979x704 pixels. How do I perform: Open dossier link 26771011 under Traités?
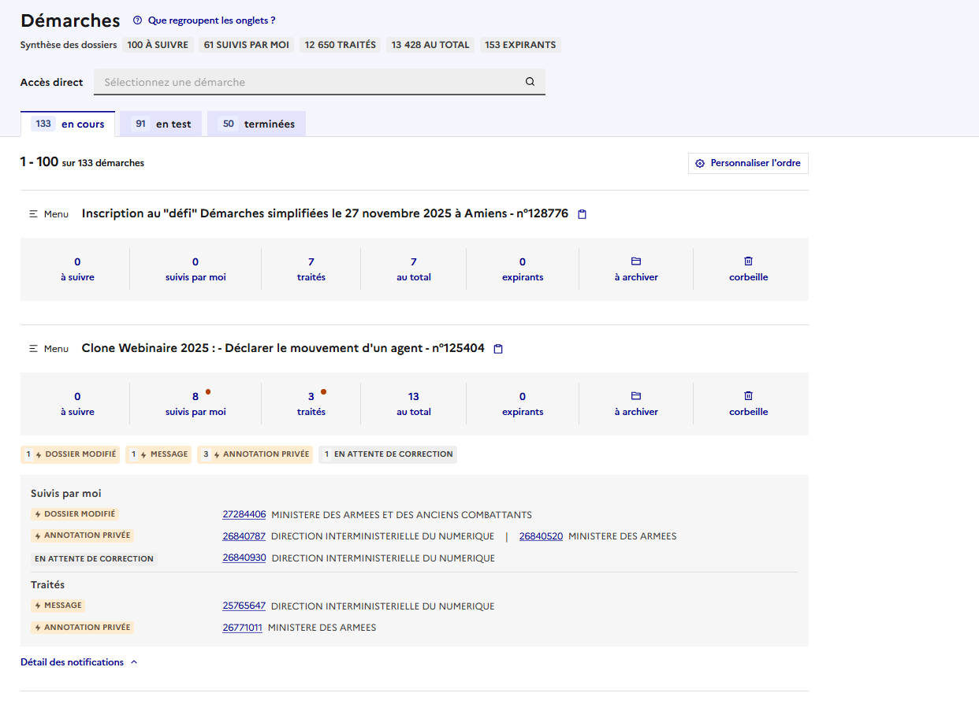[x=242, y=628]
